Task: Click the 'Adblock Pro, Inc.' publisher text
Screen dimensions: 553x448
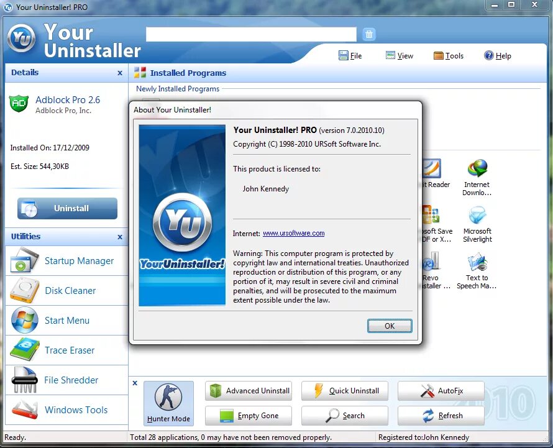Action: [63, 111]
